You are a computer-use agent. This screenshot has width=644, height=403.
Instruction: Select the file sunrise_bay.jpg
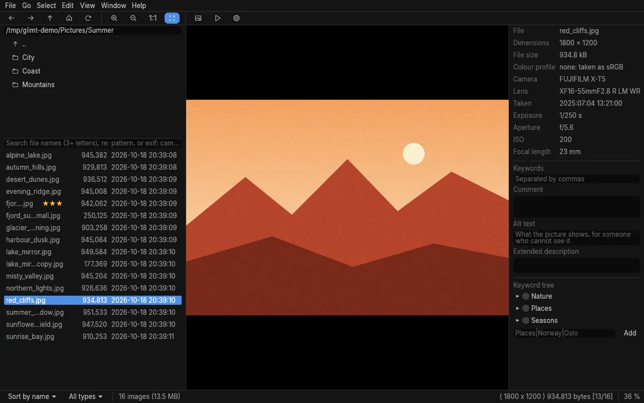click(93, 337)
